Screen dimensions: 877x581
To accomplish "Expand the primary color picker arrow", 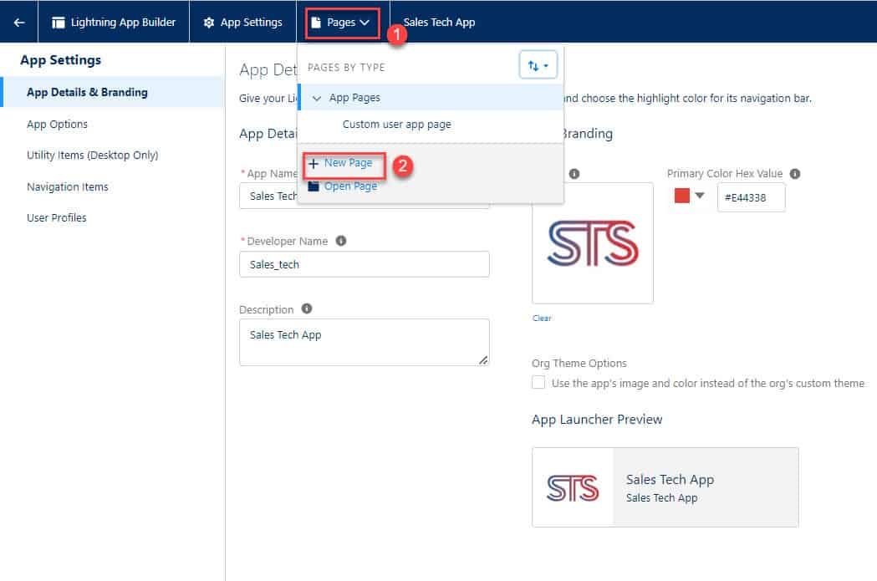I will [x=700, y=196].
